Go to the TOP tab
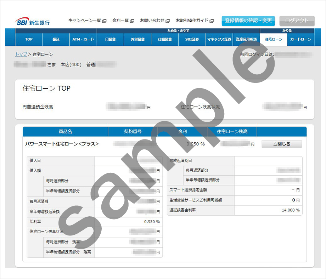This screenshot has width=326, height=279. point(29,39)
